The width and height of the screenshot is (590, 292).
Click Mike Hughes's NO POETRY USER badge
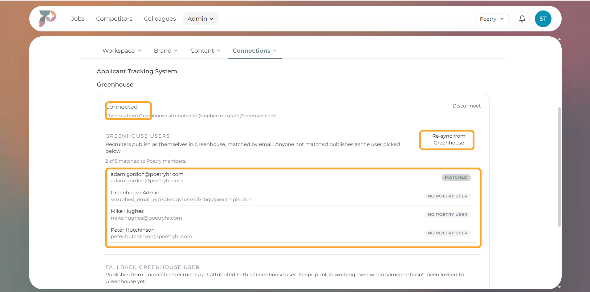click(447, 215)
